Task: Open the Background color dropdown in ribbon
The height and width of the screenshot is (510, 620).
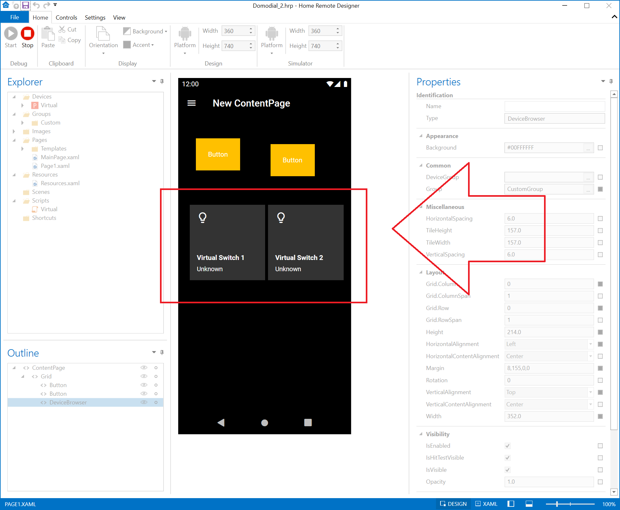Action: click(166, 31)
